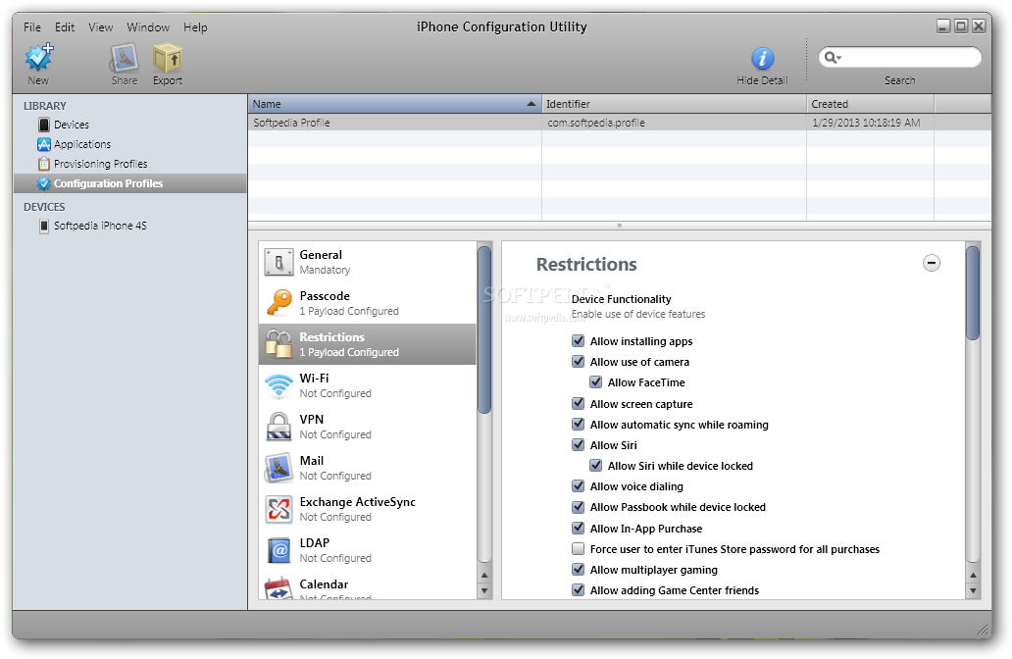Uncheck Allow adding Game Center friends
Screen dimensions: 1012x659
(x=579, y=590)
